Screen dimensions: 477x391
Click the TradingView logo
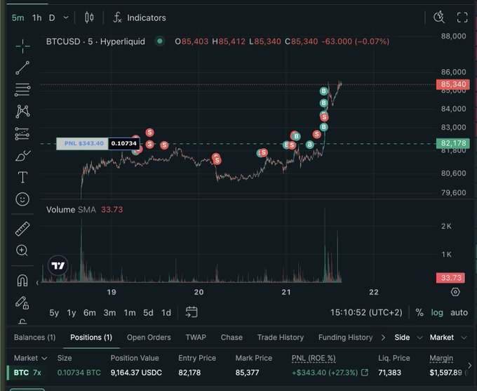pos(58,265)
